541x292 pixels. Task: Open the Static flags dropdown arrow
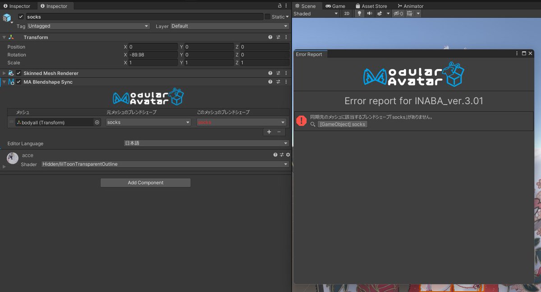point(287,17)
